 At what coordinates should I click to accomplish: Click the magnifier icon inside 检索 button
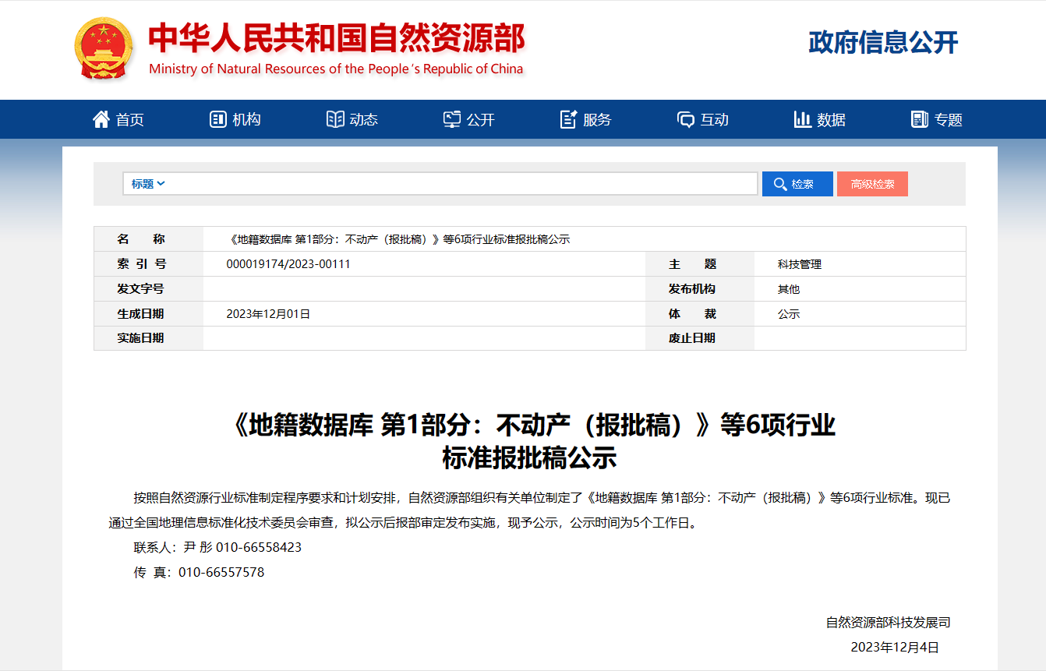tap(779, 183)
